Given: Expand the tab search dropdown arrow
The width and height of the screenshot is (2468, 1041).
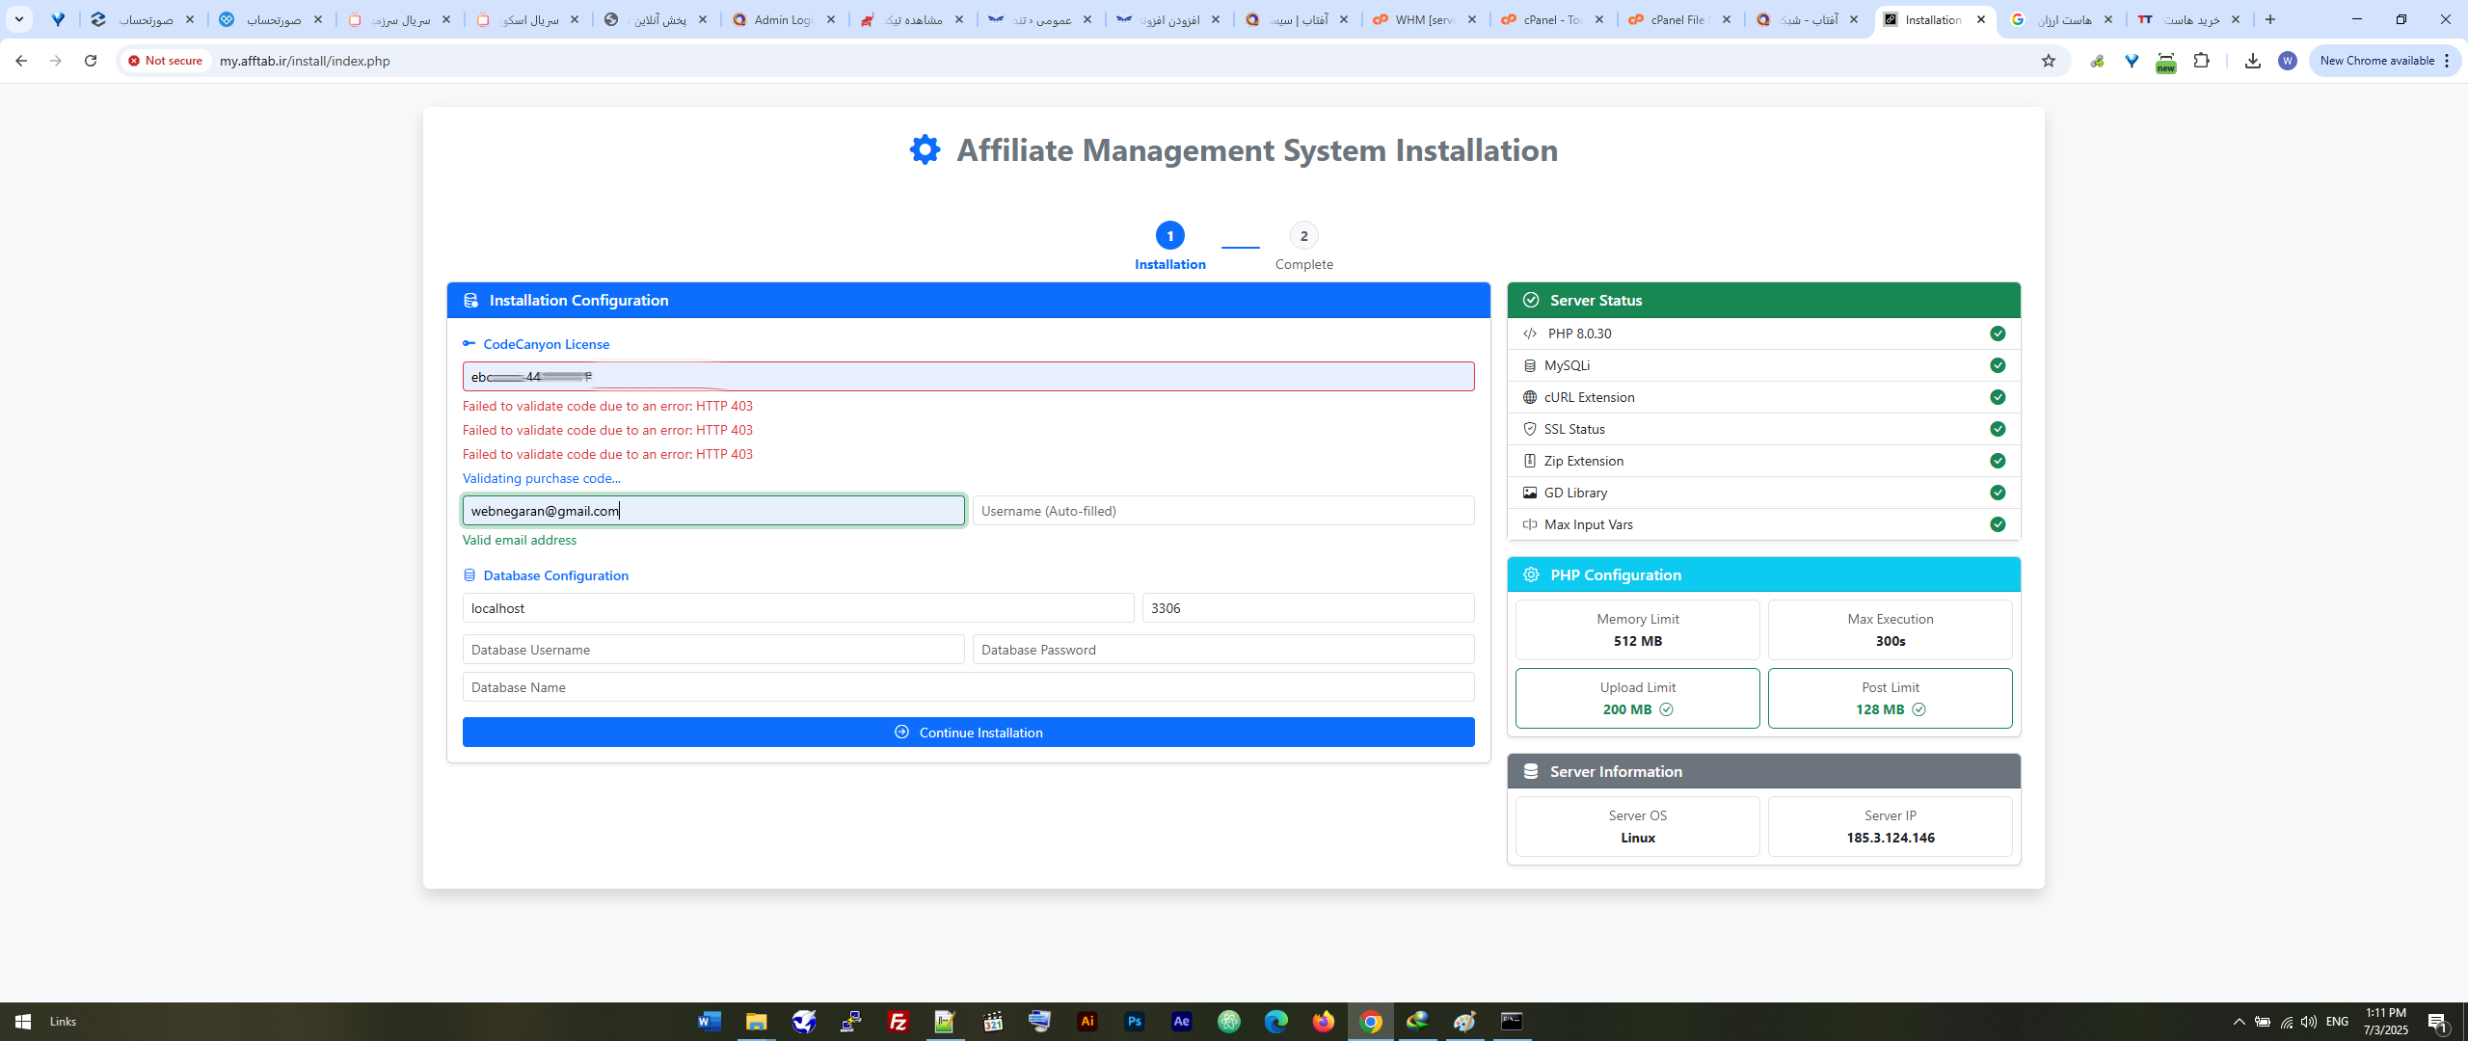Looking at the screenshot, I should coord(19,19).
